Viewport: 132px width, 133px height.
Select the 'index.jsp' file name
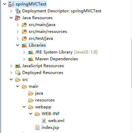click(50, 128)
